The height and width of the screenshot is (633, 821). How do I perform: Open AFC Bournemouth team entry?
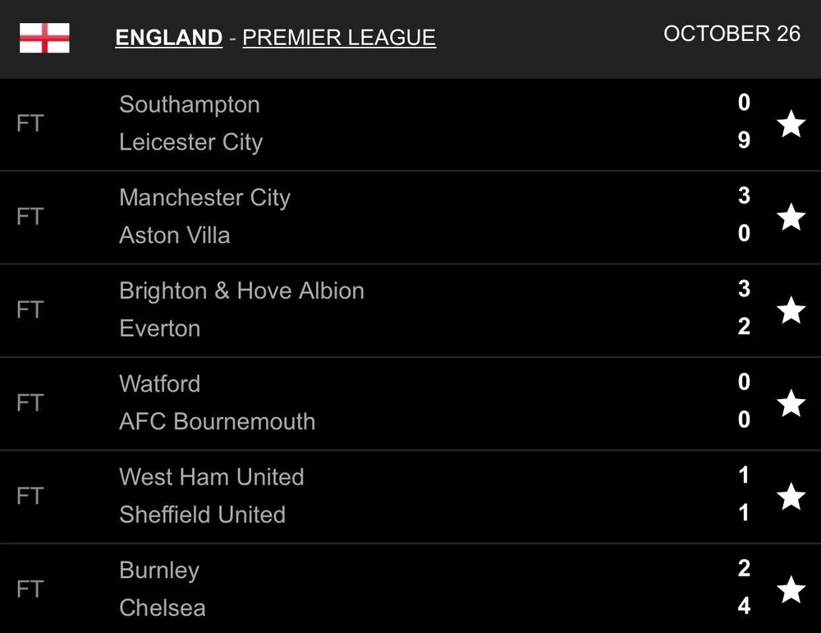(x=217, y=421)
